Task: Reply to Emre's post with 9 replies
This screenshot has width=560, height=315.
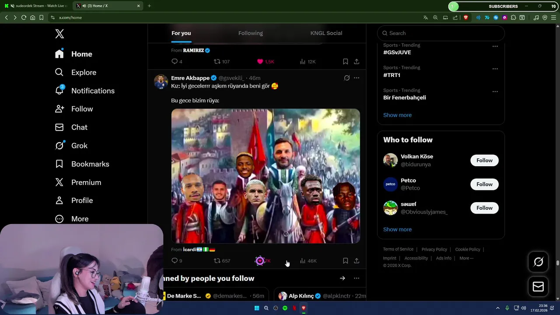Action: point(177,261)
